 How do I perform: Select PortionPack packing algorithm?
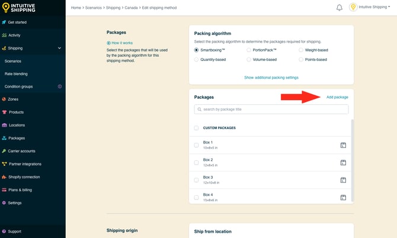tap(249, 50)
